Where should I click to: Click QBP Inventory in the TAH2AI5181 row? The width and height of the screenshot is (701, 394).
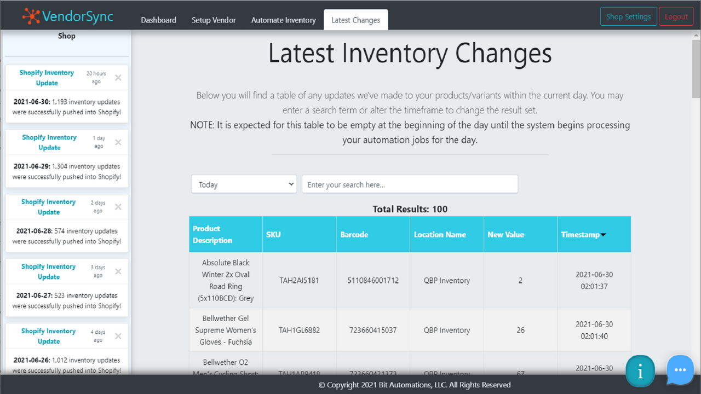tap(447, 280)
